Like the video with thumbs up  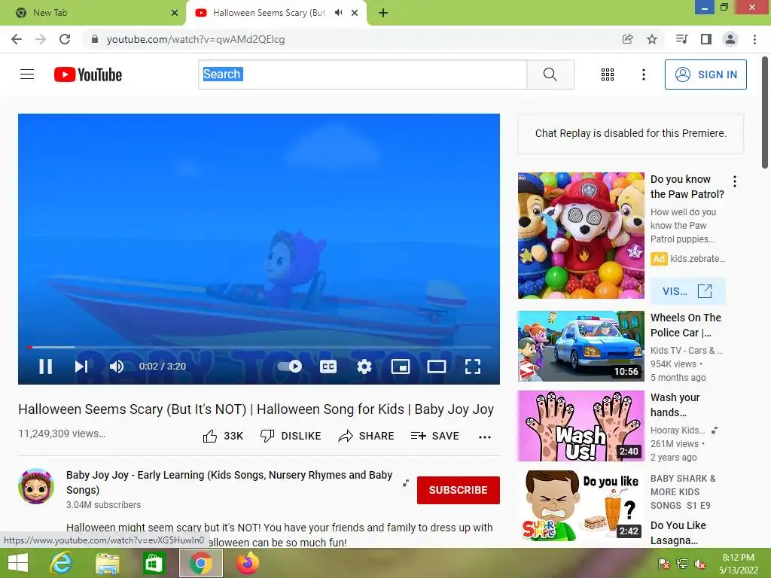point(223,436)
